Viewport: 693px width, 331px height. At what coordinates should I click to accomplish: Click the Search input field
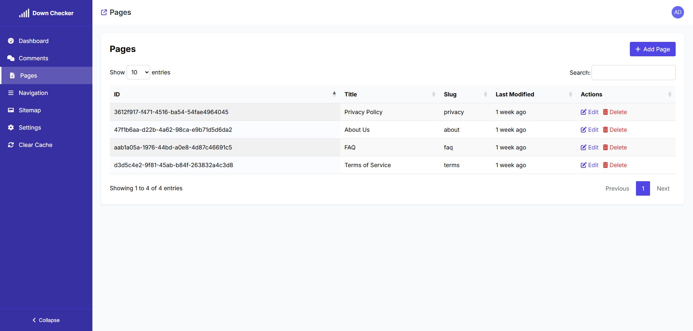click(x=633, y=73)
